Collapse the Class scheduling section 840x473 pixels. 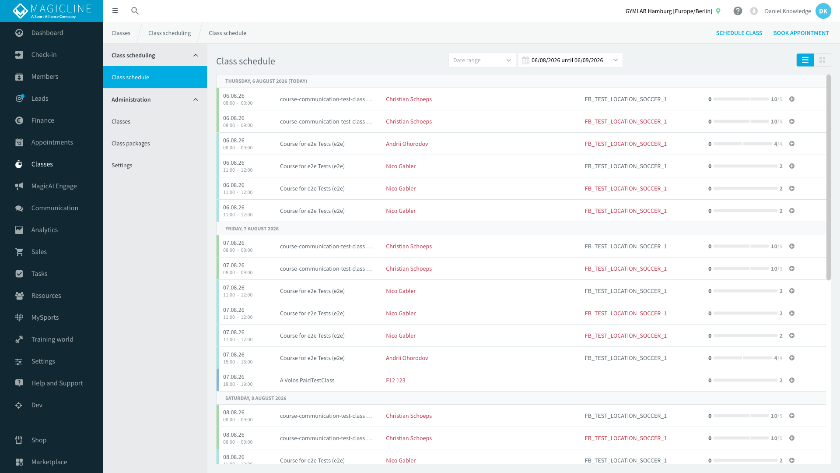pyautogui.click(x=196, y=55)
